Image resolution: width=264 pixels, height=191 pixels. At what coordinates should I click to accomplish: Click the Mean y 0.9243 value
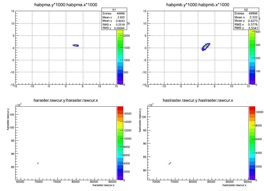click(120, 21)
